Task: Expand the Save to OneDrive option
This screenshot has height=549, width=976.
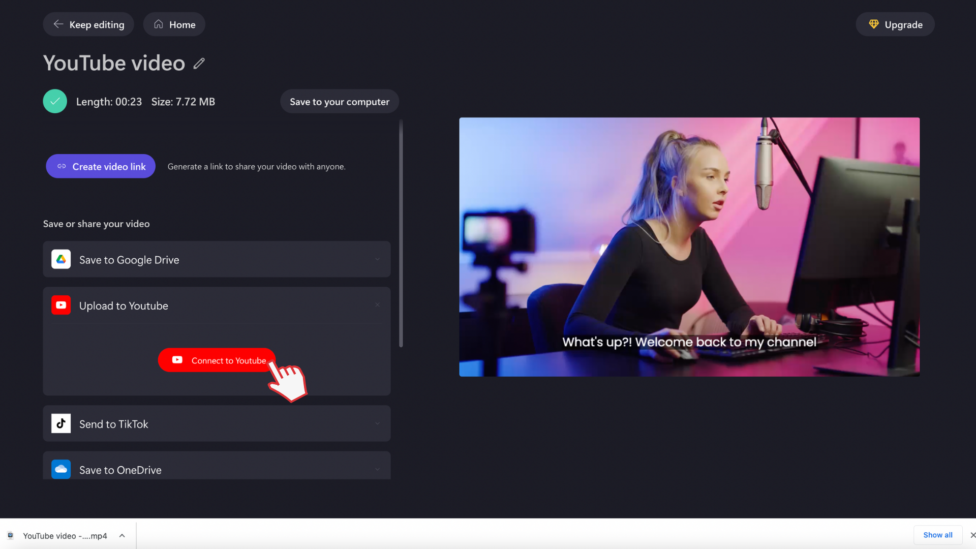Action: [377, 469]
